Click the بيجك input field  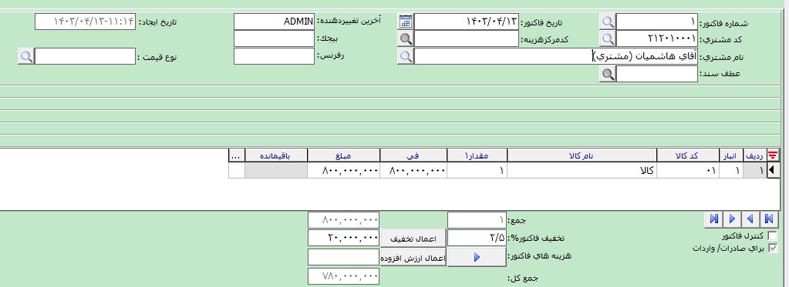tap(275, 38)
